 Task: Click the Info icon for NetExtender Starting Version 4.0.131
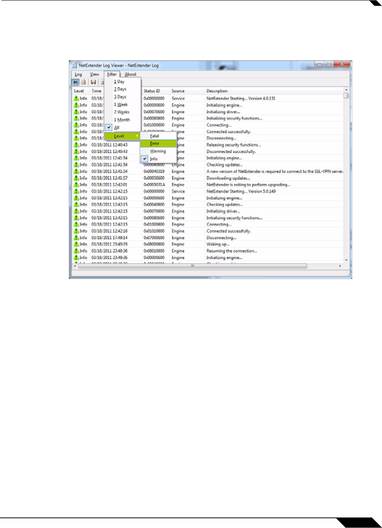(x=76, y=98)
